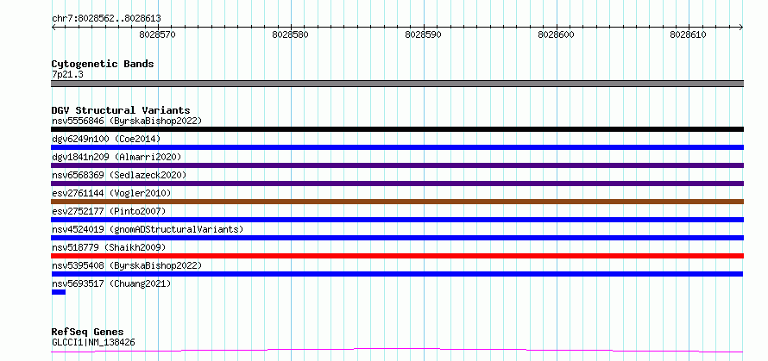This screenshot has height=361, width=768.
Task: Select the purple nsv6568369 variant bar
Action: point(397,184)
